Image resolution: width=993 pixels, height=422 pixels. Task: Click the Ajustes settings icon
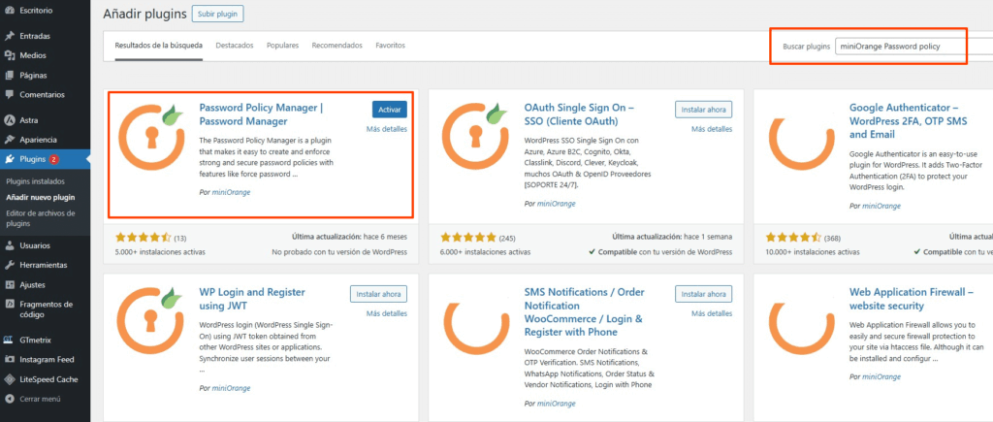10,284
